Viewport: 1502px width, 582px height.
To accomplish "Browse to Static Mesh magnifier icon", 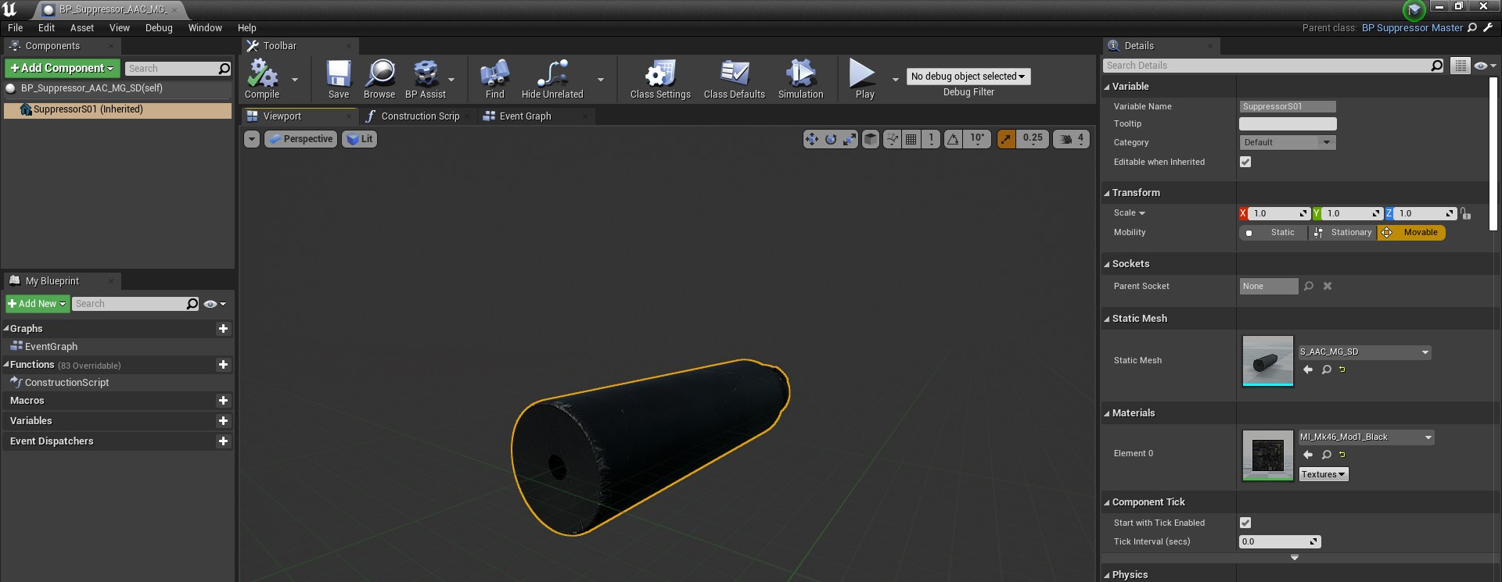I will pyautogui.click(x=1327, y=370).
